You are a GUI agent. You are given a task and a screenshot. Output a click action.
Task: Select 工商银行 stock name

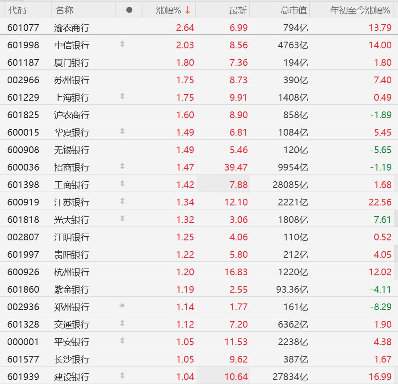pyautogui.click(x=71, y=185)
